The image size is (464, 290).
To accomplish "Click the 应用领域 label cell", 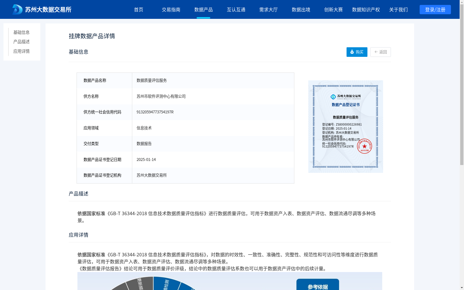I will pyautogui.click(x=104, y=128).
